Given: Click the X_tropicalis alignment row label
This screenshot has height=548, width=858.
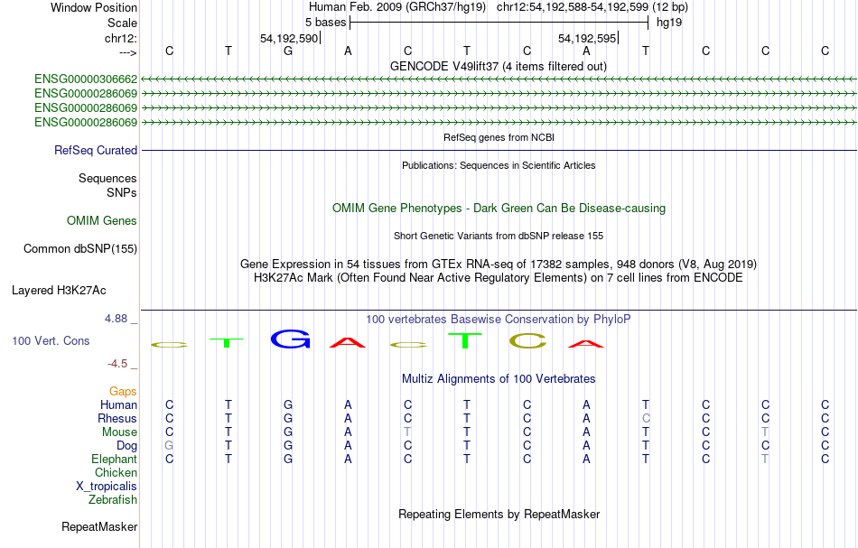Looking at the screenshot, I should [x=107, y=487].
